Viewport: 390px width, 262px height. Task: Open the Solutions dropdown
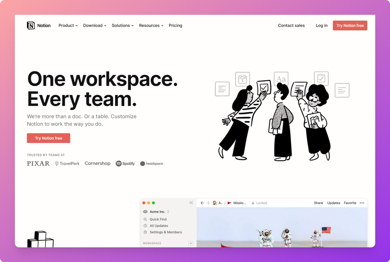point(123,26)
